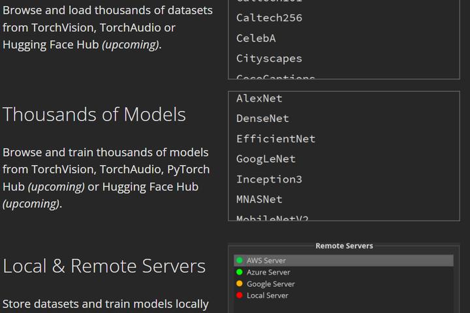470x313 pixels.
Task: Click the orange Google Server status dot
Action: [x=240, y=284]
